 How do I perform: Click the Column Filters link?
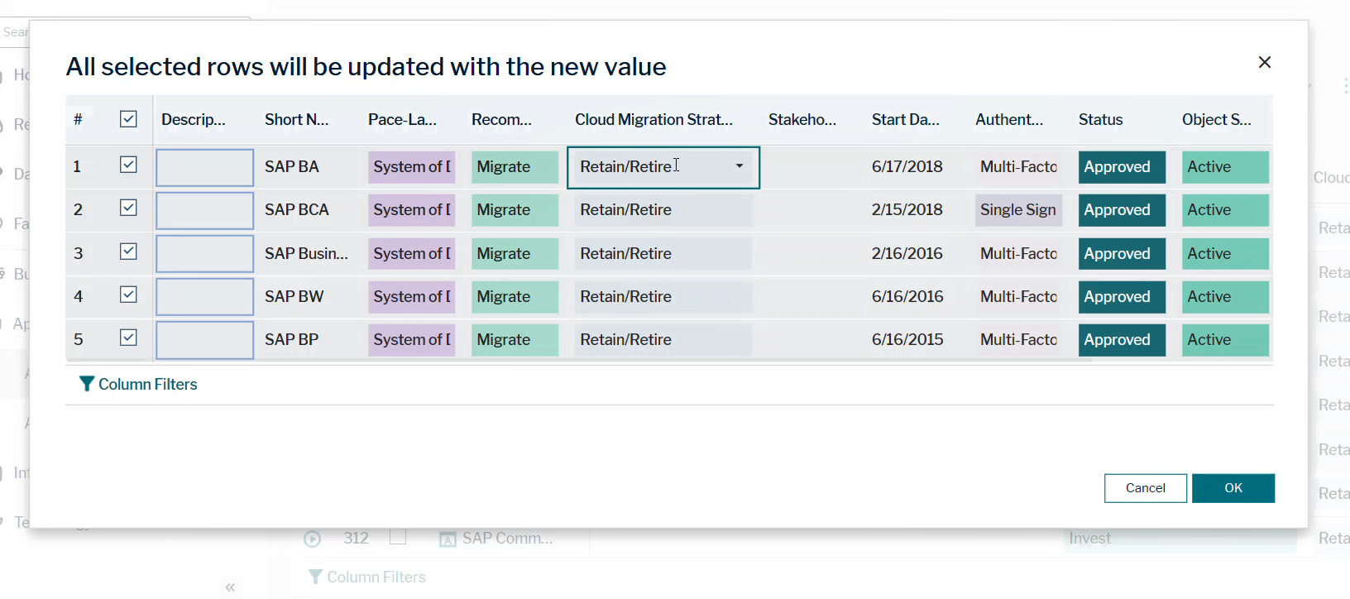coord(147,384)
